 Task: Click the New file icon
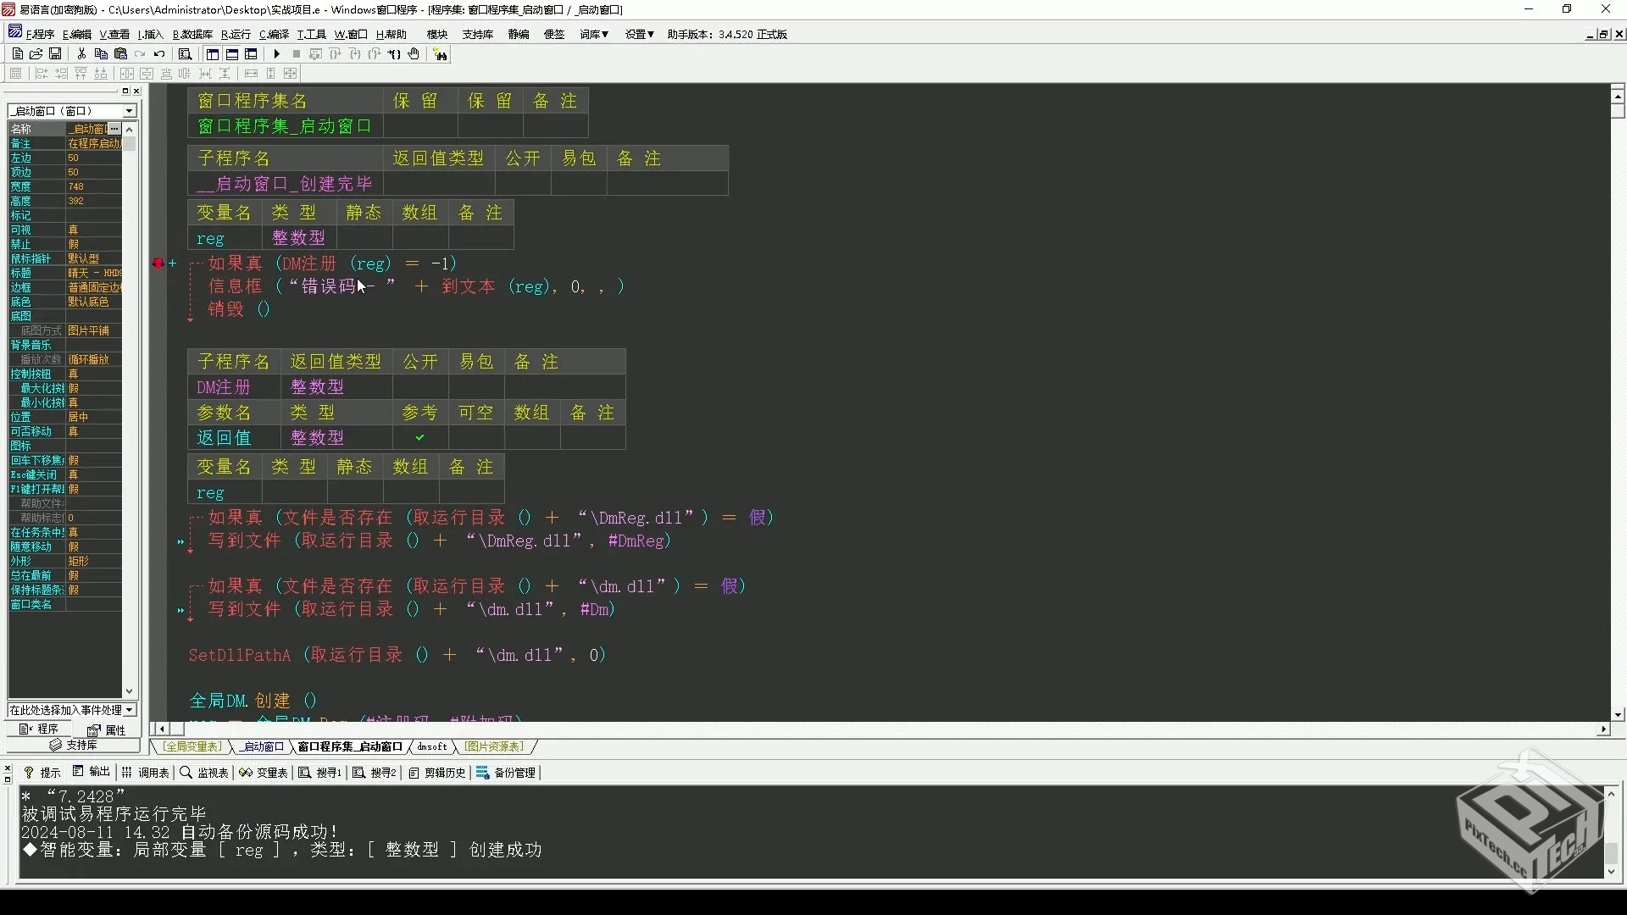point(16,53)
